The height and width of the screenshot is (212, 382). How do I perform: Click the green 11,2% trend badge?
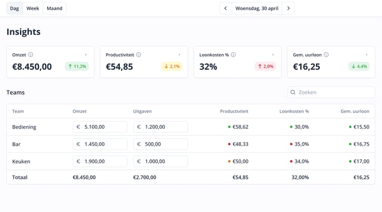tap(77, 66)
